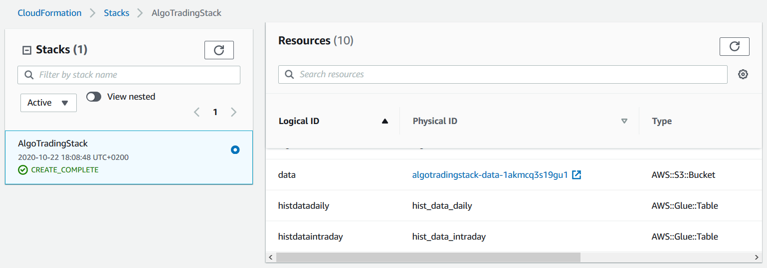Navigate to Stacks breadcrumb
The height and width of the screenshot is (268, 767).
[116, 13]
